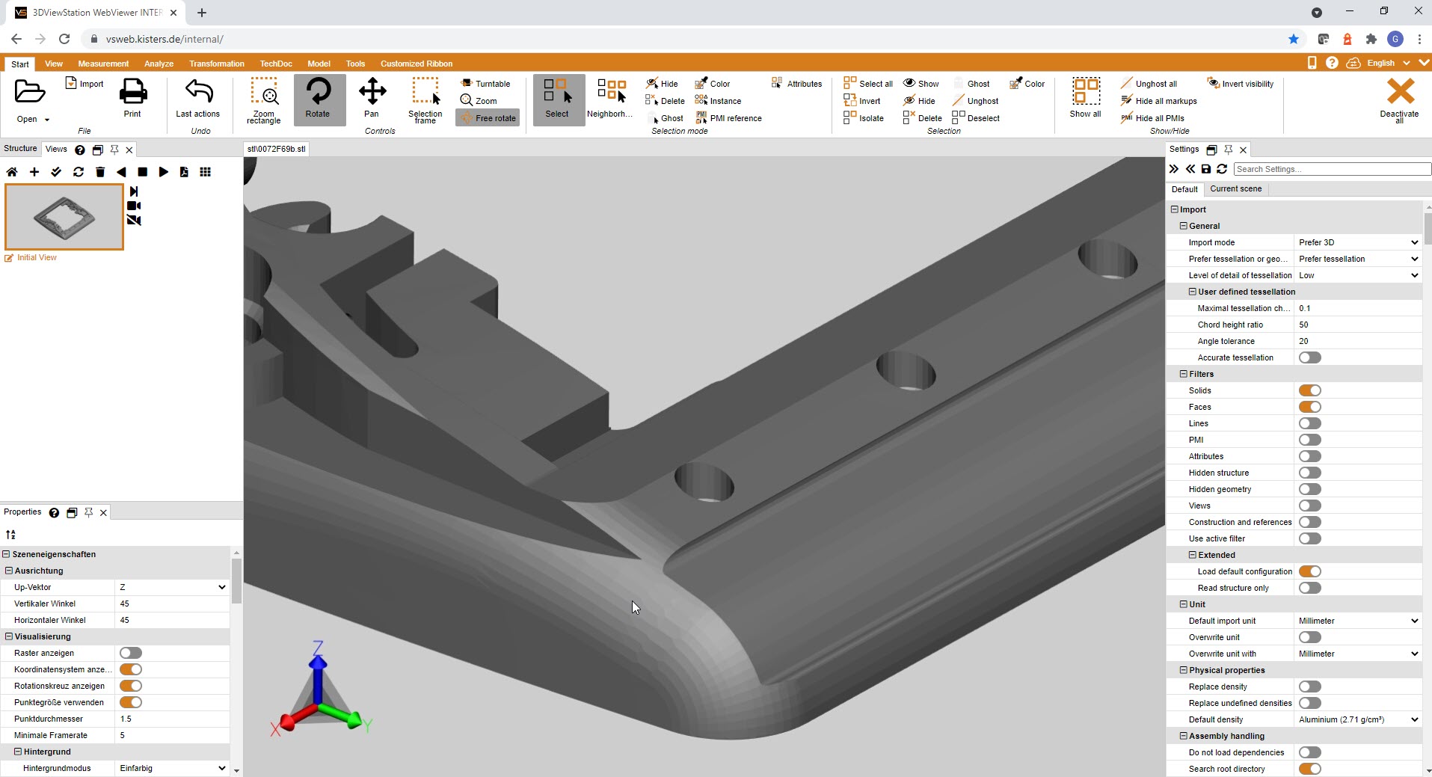The image size is (1432, 777).
Task: Click Select all in Selection group
Action: click(868, 84)
